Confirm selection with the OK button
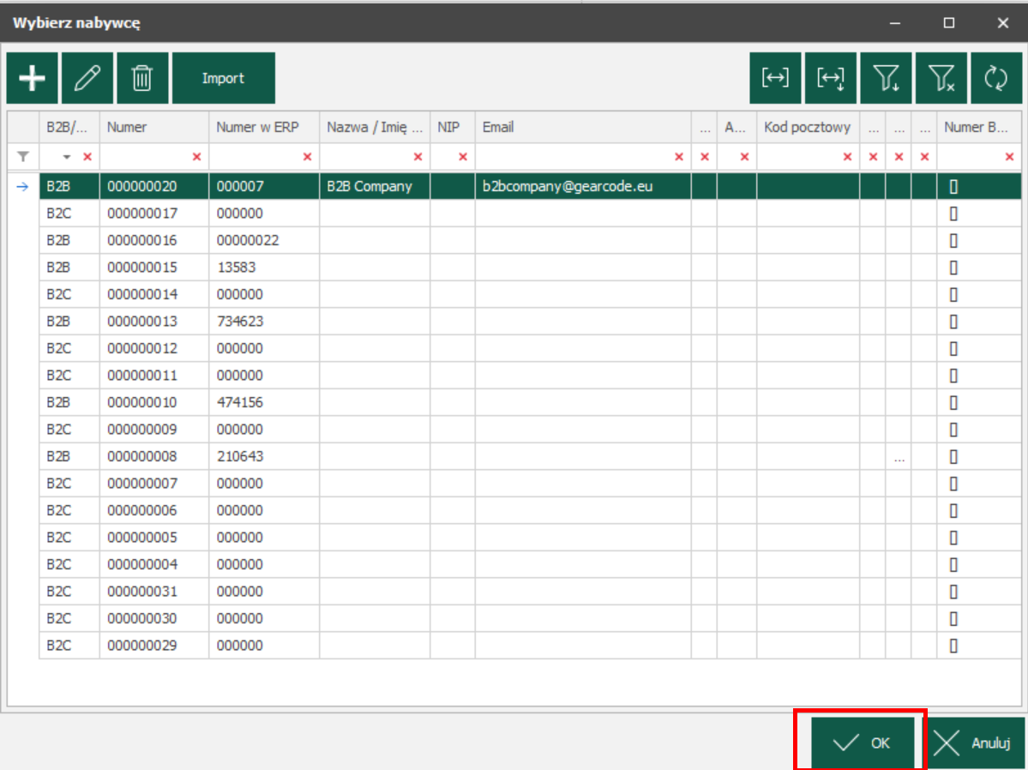This screenshot has width=1028, height=770. [863, 743]
